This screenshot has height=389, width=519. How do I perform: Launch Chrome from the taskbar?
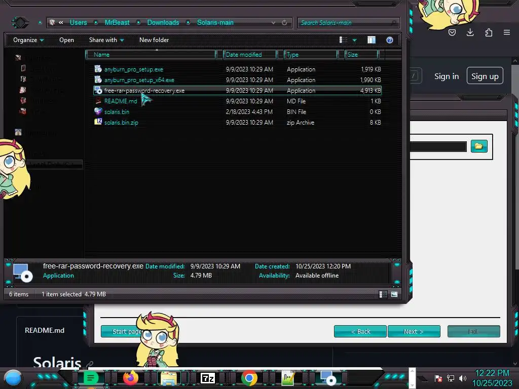(249, 378)
